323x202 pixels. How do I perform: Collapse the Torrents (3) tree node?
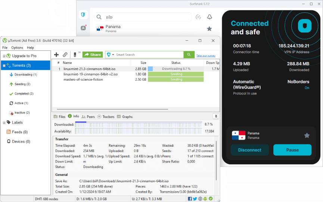[x=4, y=66]
